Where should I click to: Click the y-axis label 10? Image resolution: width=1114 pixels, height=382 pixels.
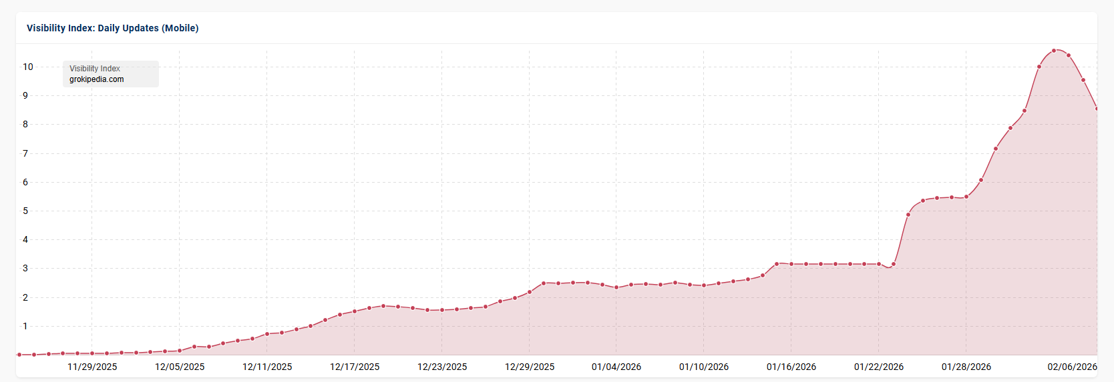click(x=28, y=67)
